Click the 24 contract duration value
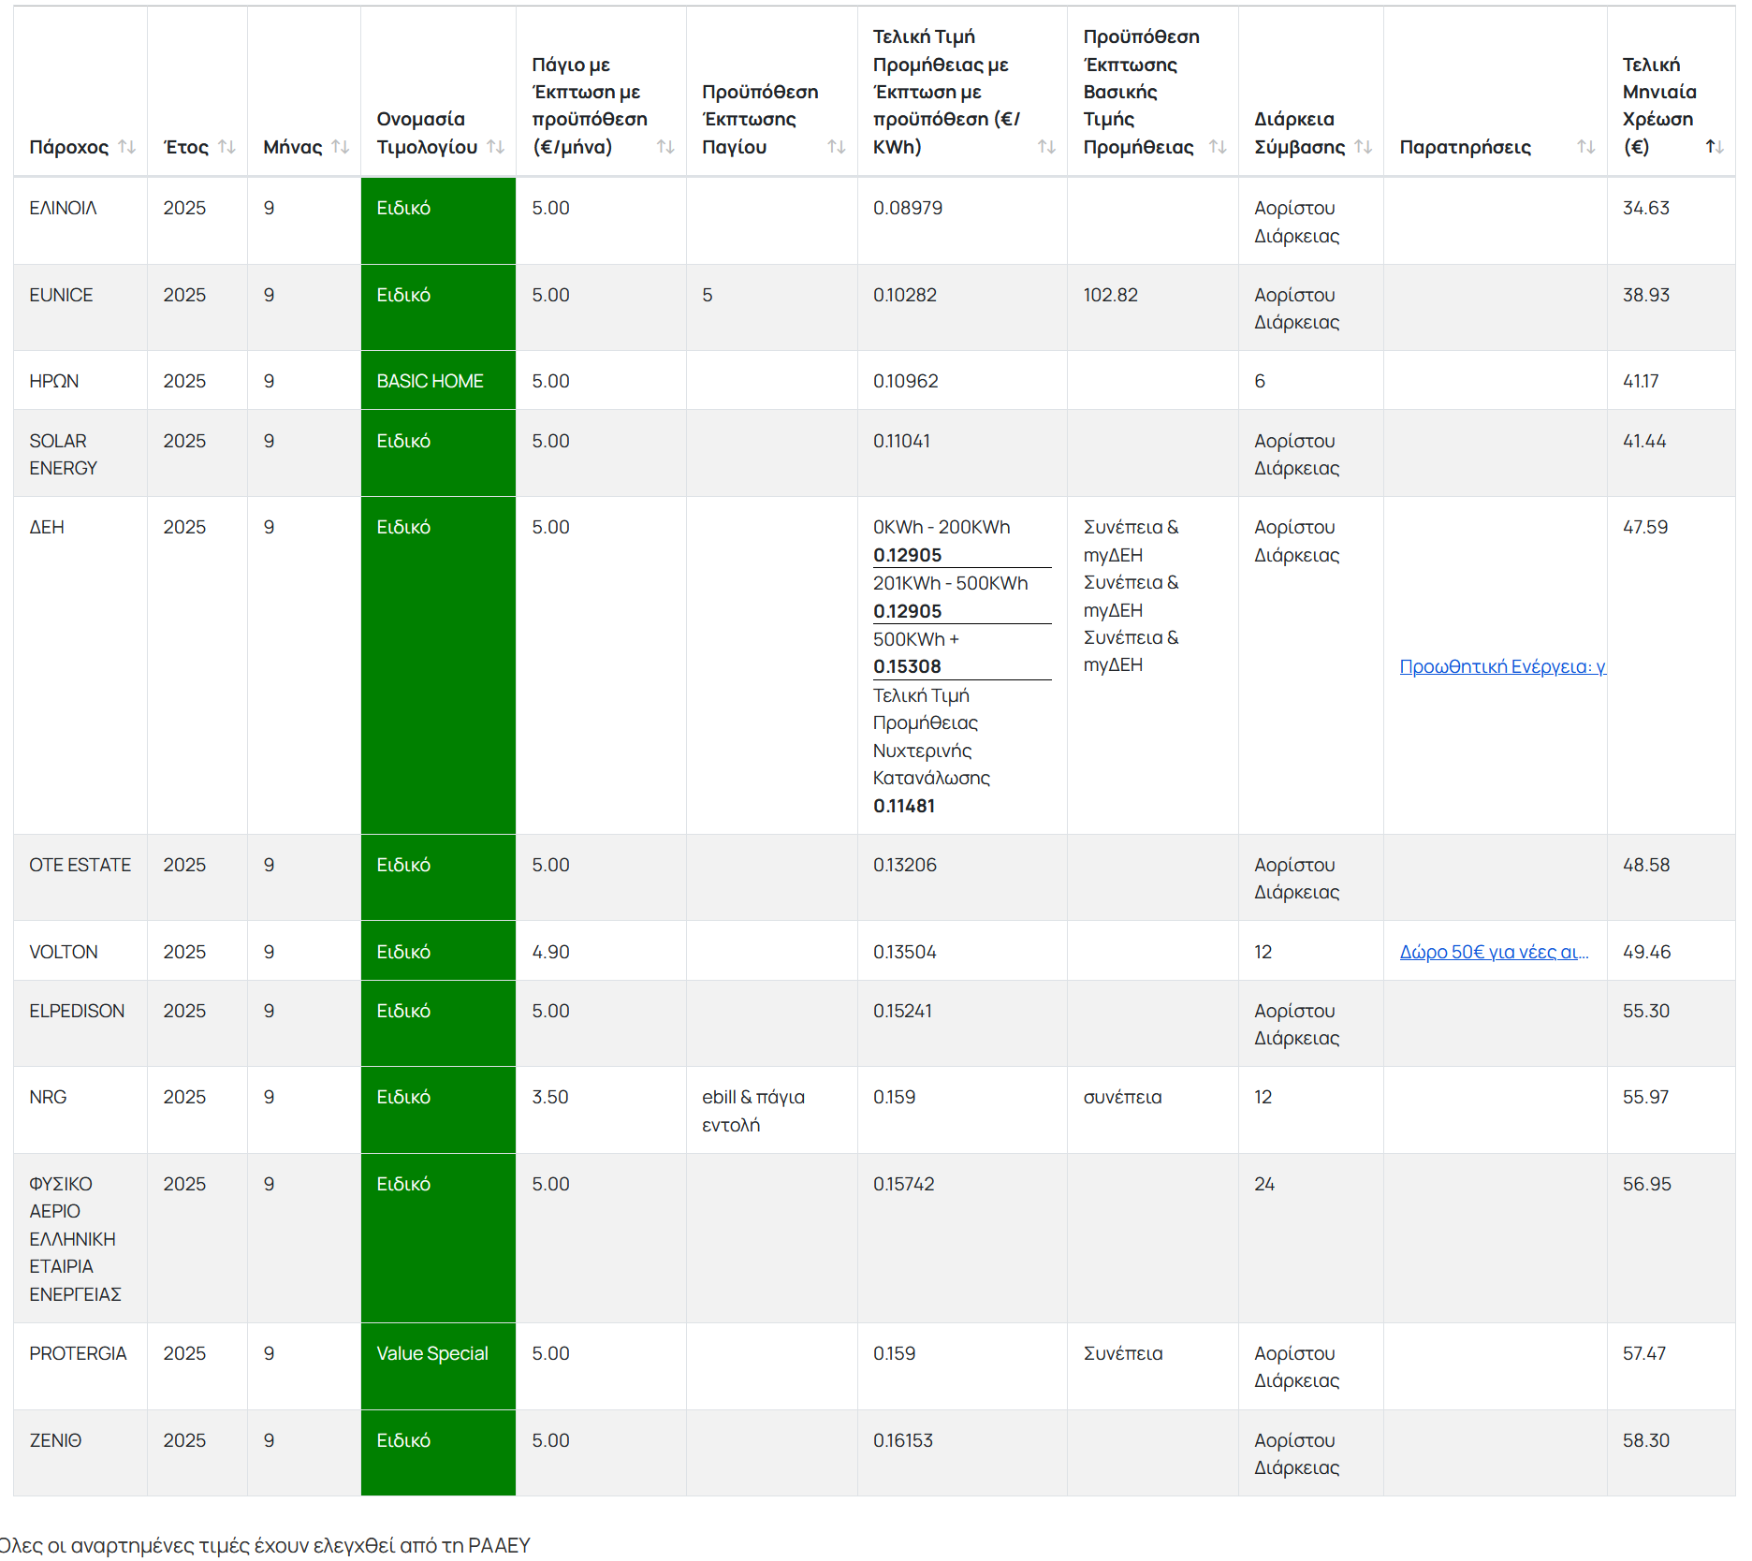The image size is (1752, 1561). [1264, 1184]
